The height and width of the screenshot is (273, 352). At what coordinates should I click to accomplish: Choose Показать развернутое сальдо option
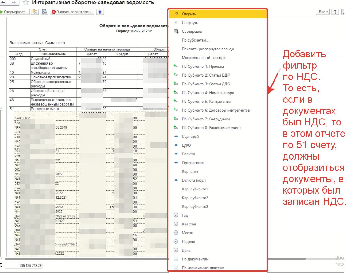208,49
